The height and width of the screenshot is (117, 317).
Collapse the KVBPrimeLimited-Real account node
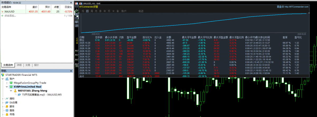click(x=7, y=87)
